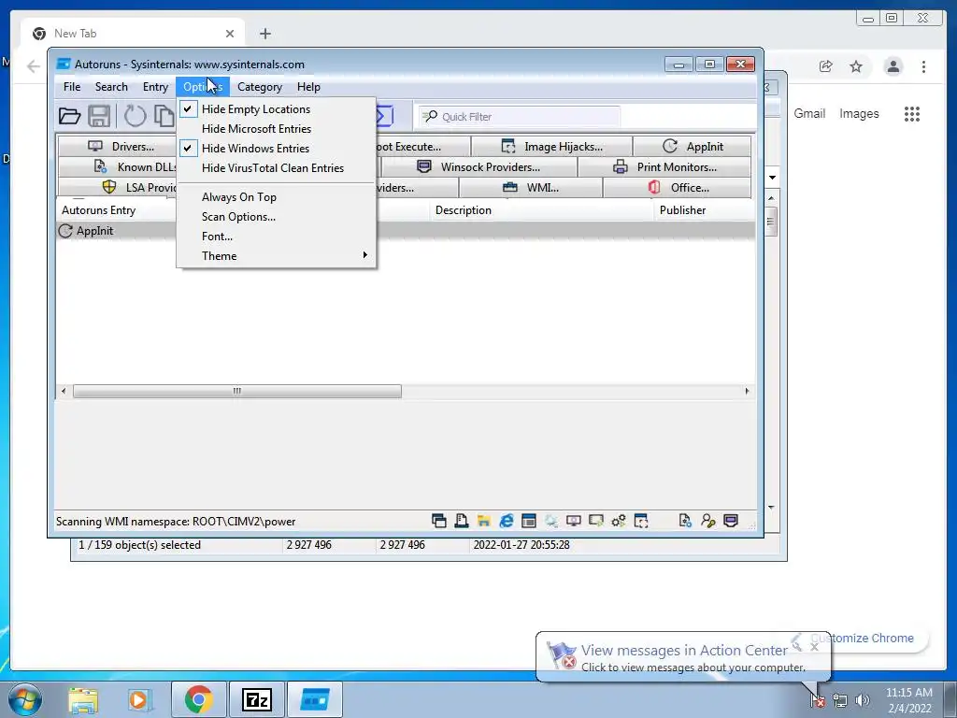
Task: Switch to Office tab
Action: (x=678, y=187)
